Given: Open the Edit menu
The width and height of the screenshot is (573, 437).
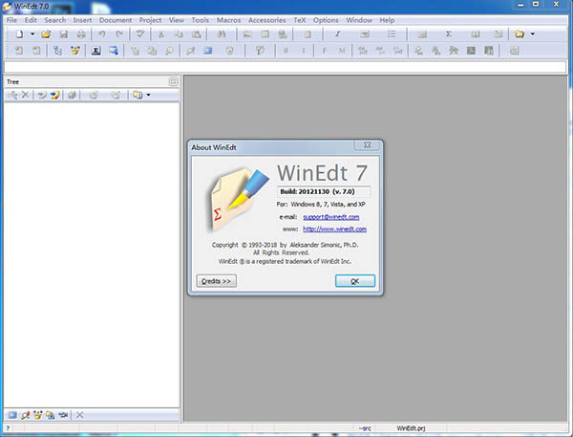Looking at the screenshot, I should pos(31,20).
